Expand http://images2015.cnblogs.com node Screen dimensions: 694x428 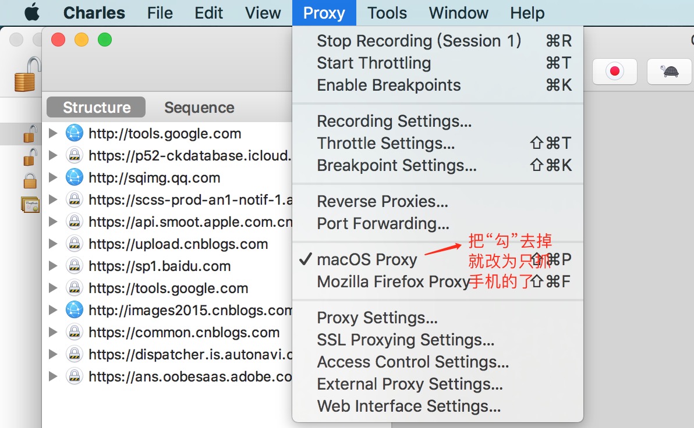[53, 310]
